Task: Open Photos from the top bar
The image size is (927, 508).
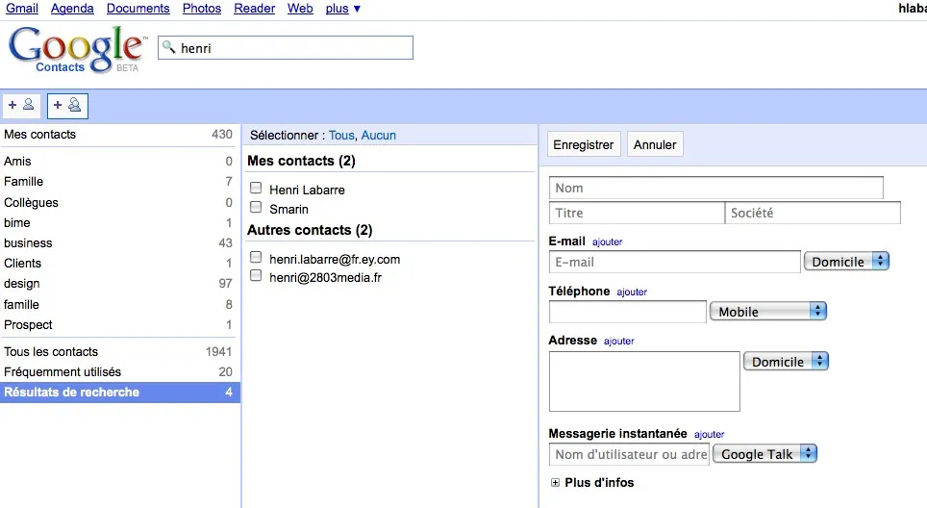Action: click(x=202, y=9)
